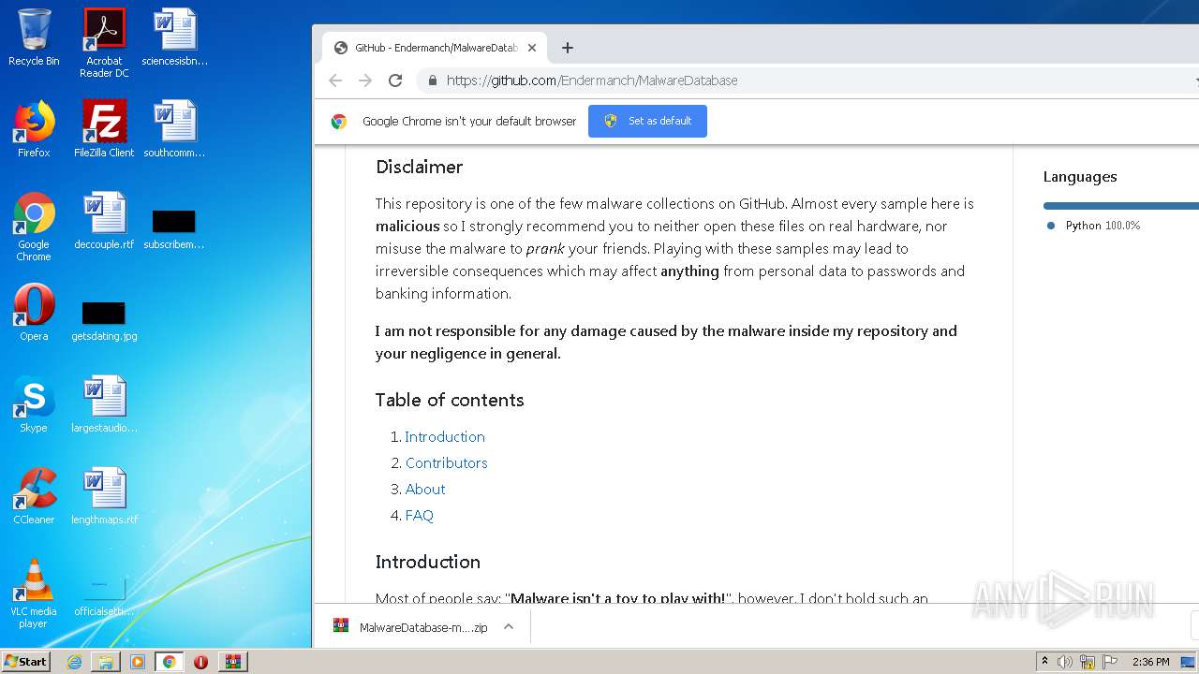Open the Recycle Bin desktop icon

pyautogui.click(x=34, y=37)
